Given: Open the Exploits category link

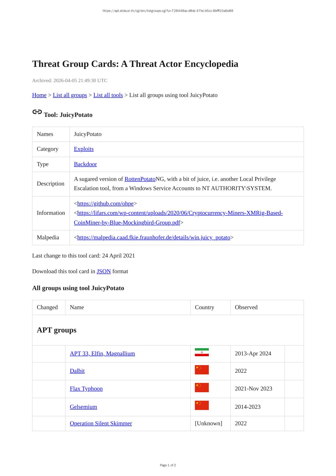Looking at the screenshot, I should (x=84, y=149).
